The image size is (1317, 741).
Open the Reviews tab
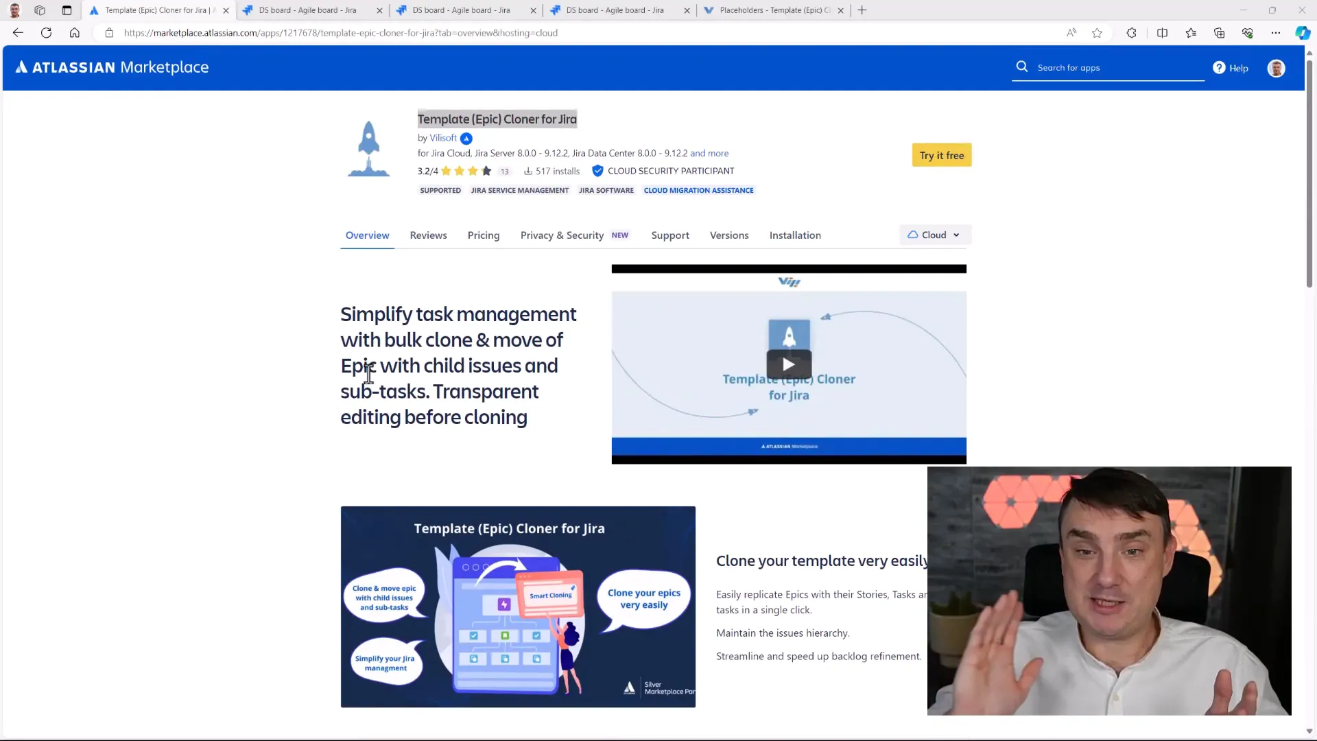[428, 235]
